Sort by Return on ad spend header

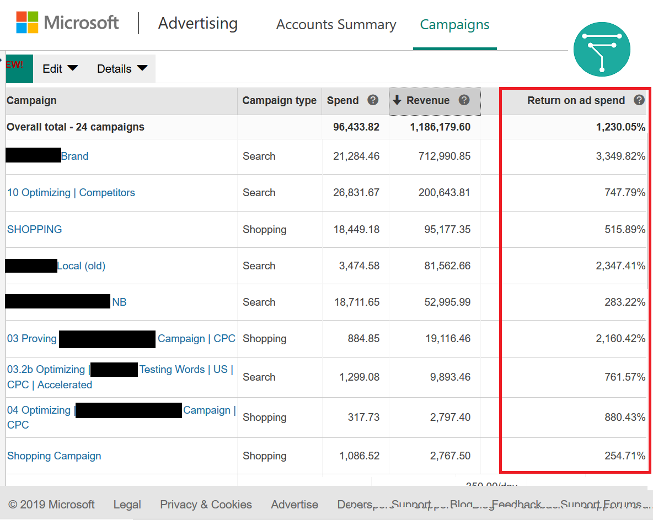[576, 101]
